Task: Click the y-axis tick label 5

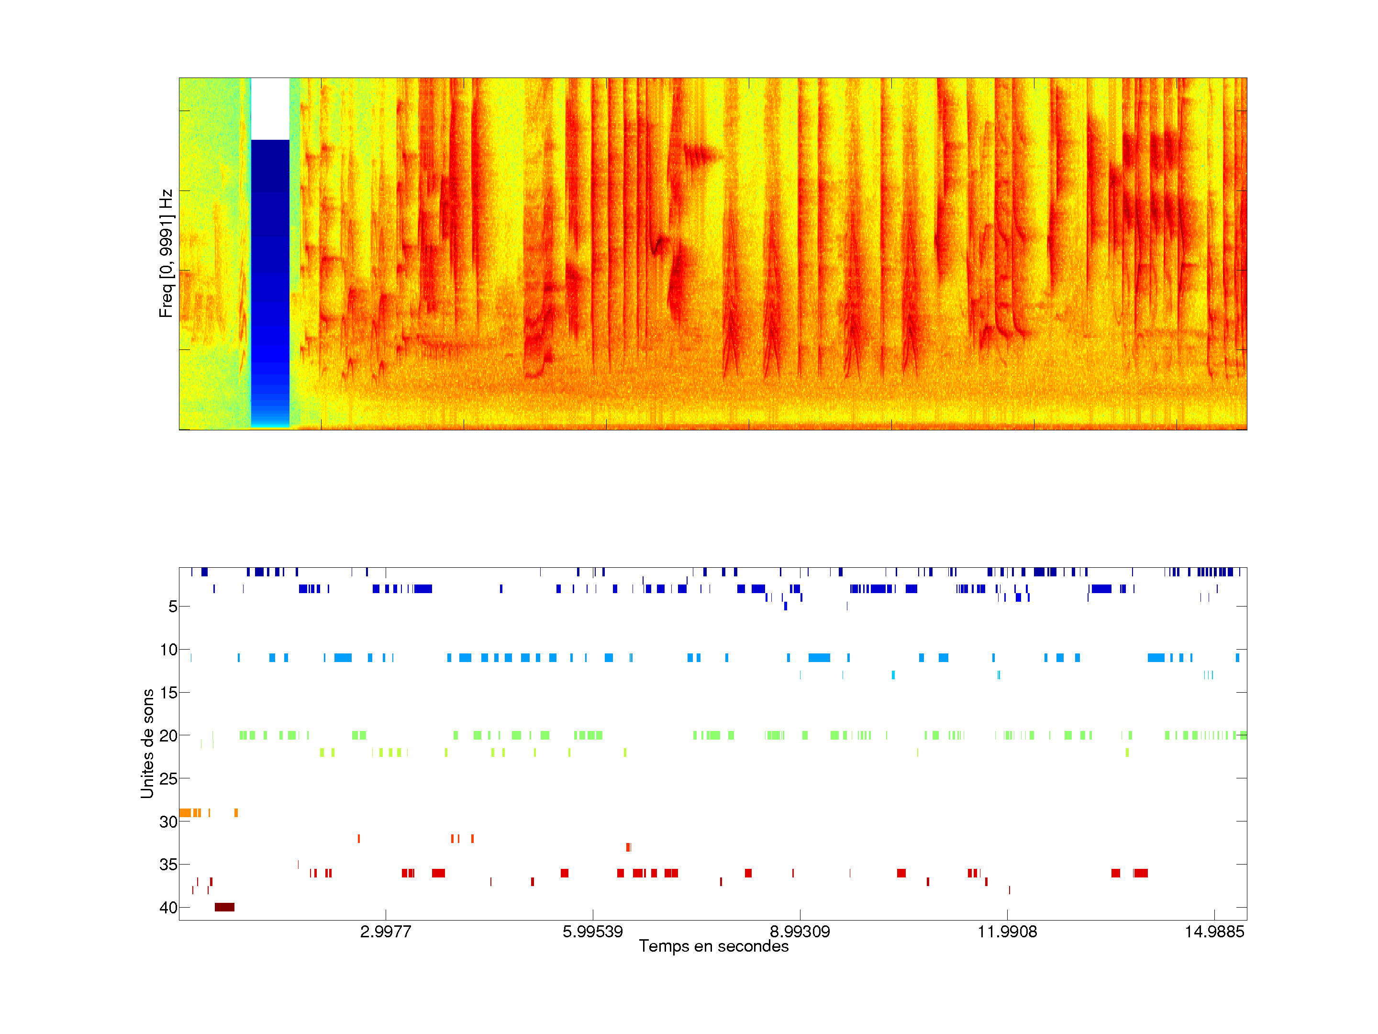Action: (x=173, y=607)
